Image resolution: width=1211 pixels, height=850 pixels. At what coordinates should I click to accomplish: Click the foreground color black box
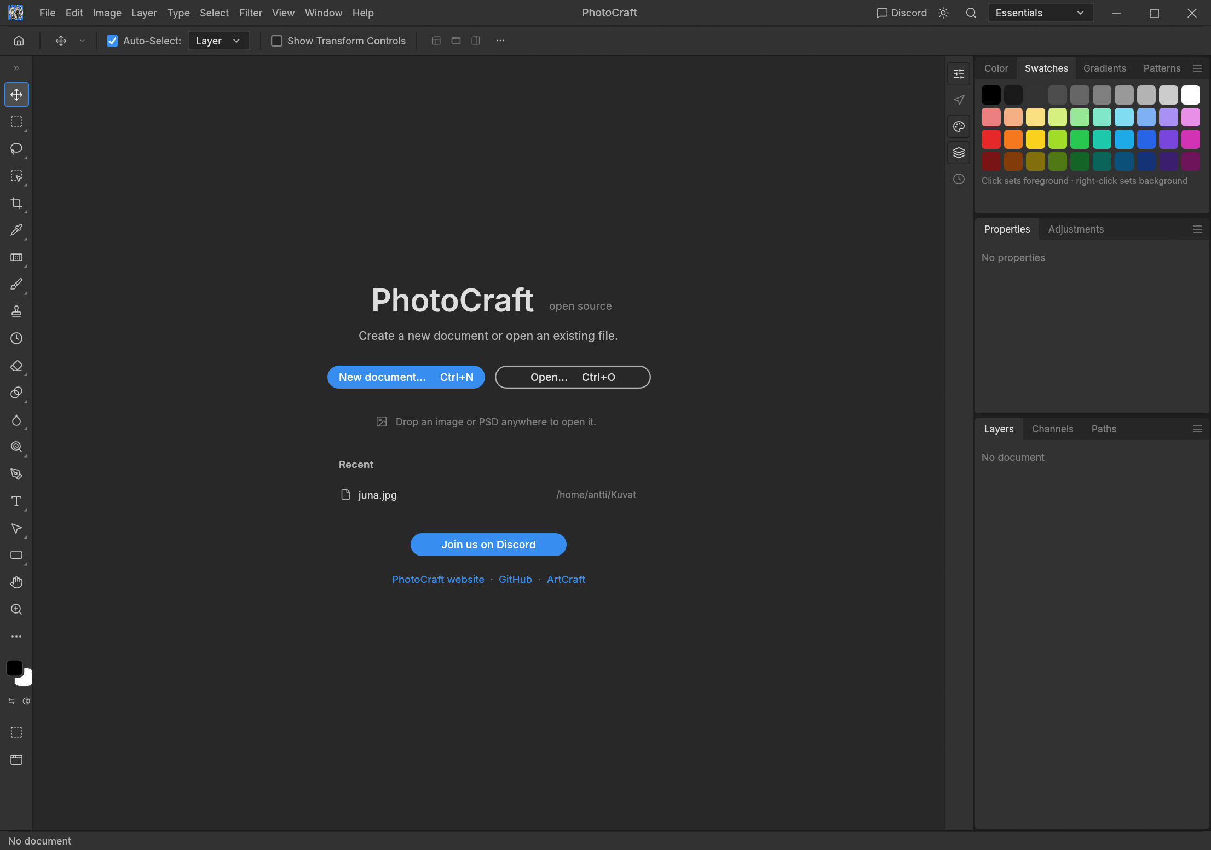click(14, 668)
